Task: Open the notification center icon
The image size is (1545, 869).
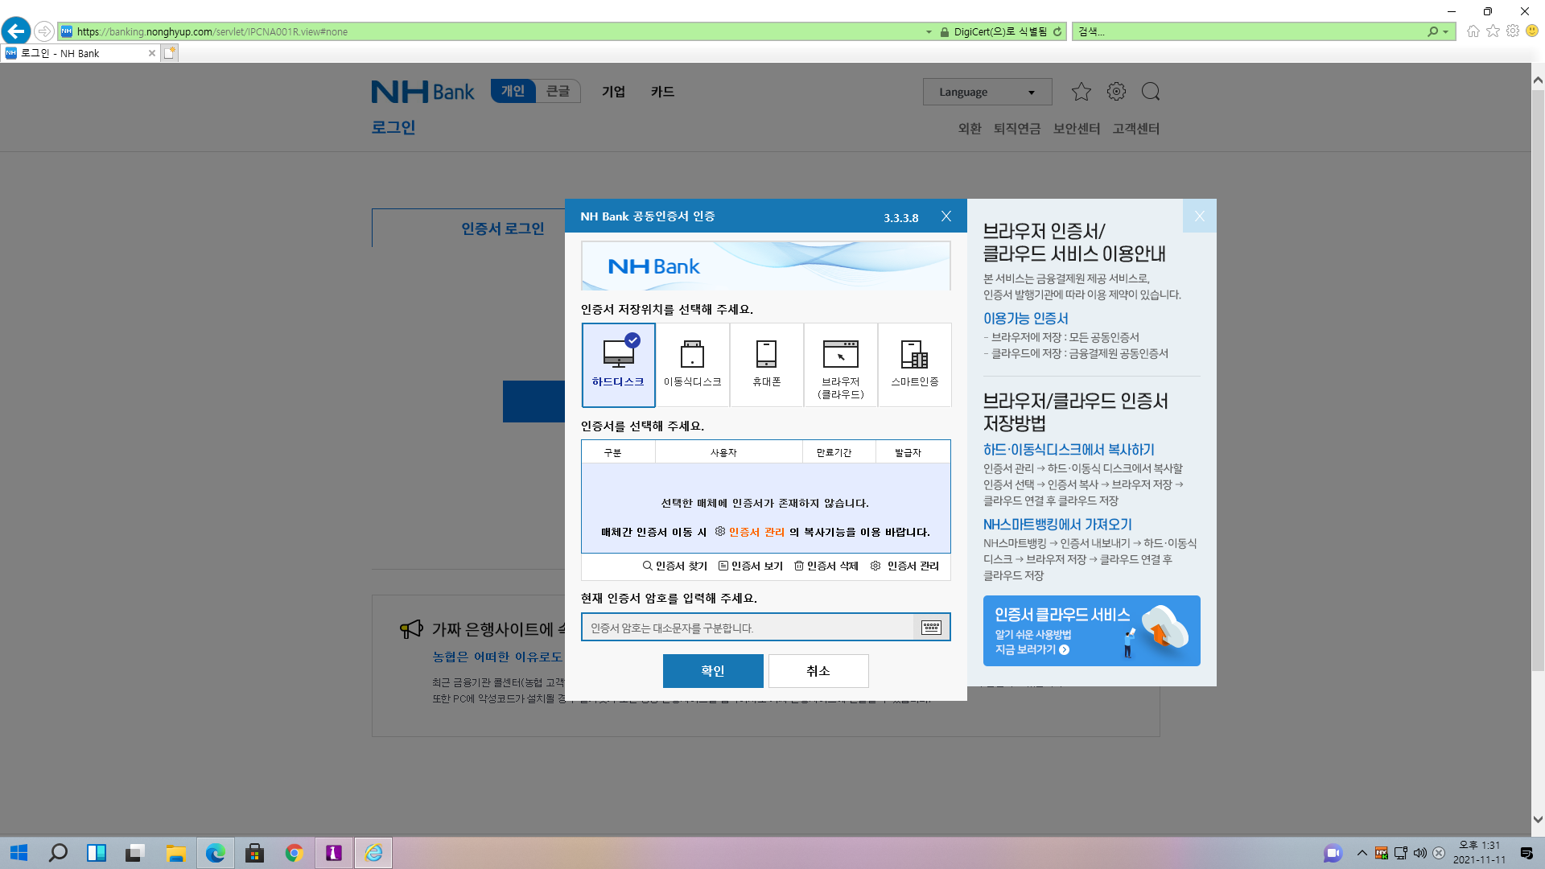Action: click(1526, 853)
